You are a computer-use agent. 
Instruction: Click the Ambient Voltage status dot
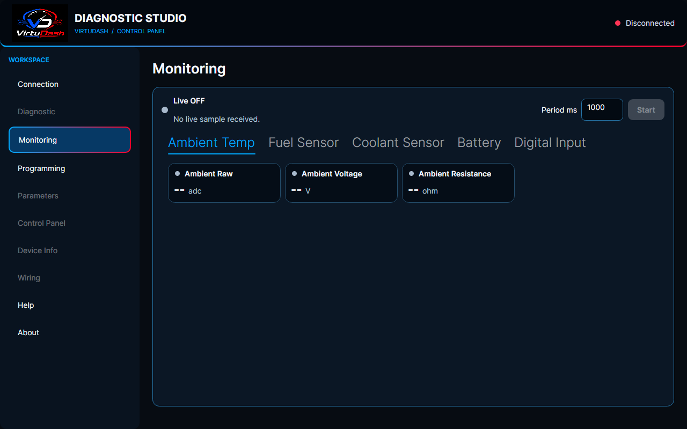pyautogui.click(x=294, y=174)
